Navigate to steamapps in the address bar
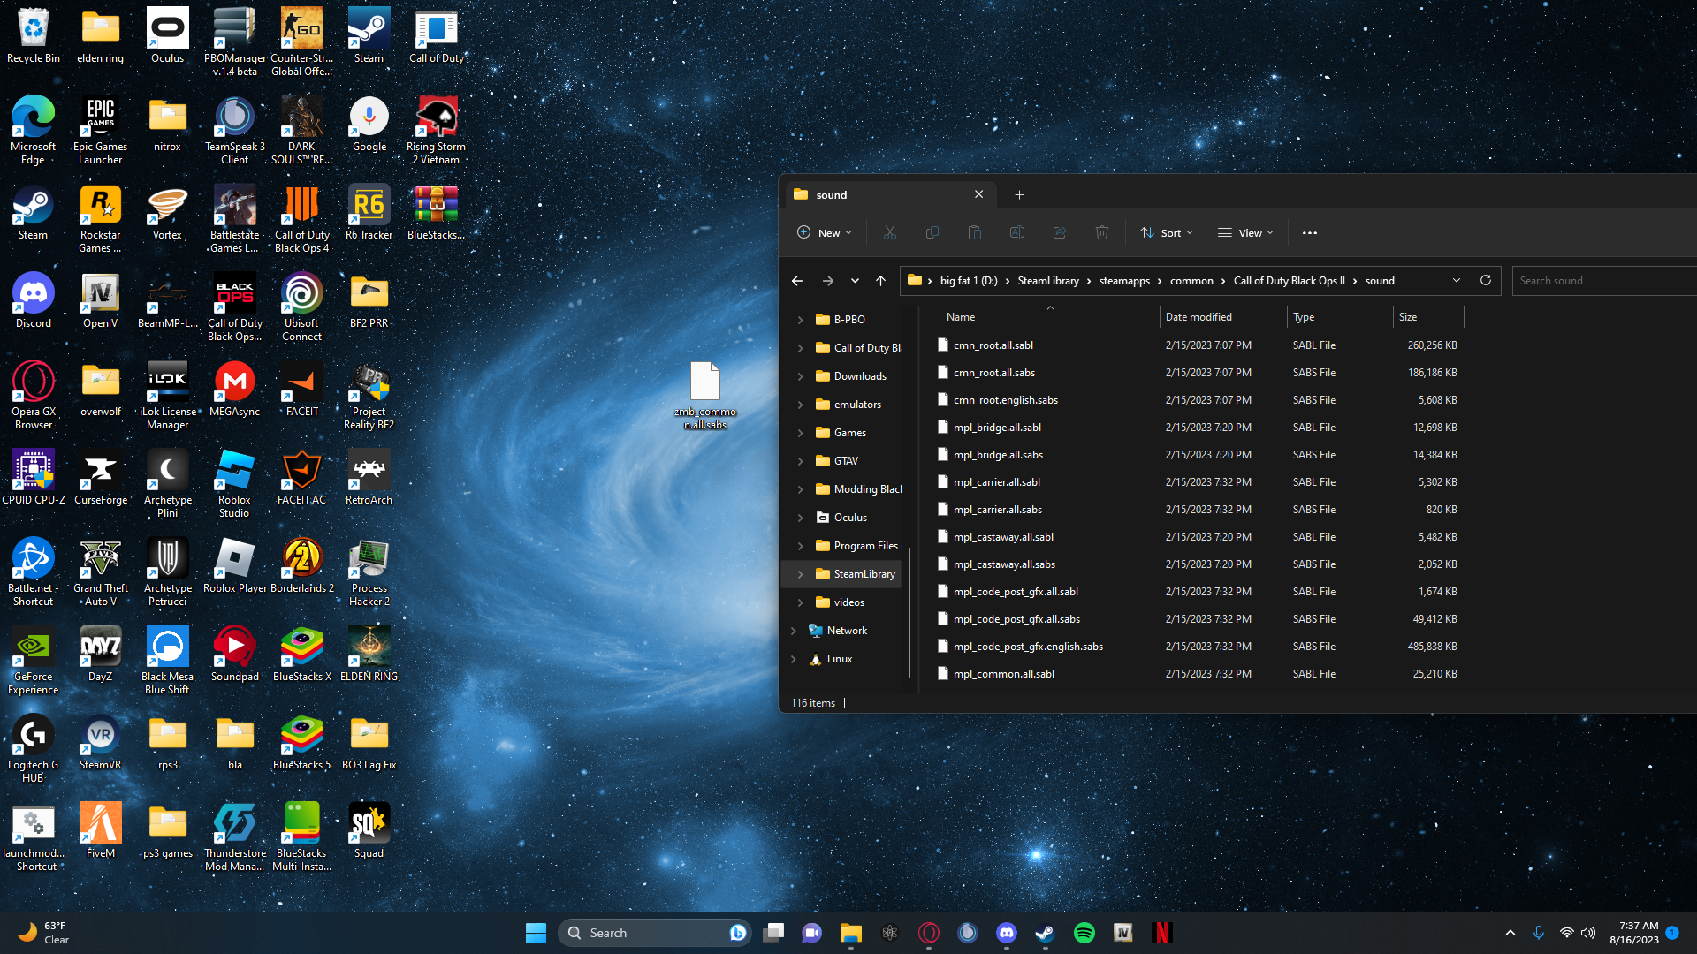1697x954 pixels. click(1124, 281)
